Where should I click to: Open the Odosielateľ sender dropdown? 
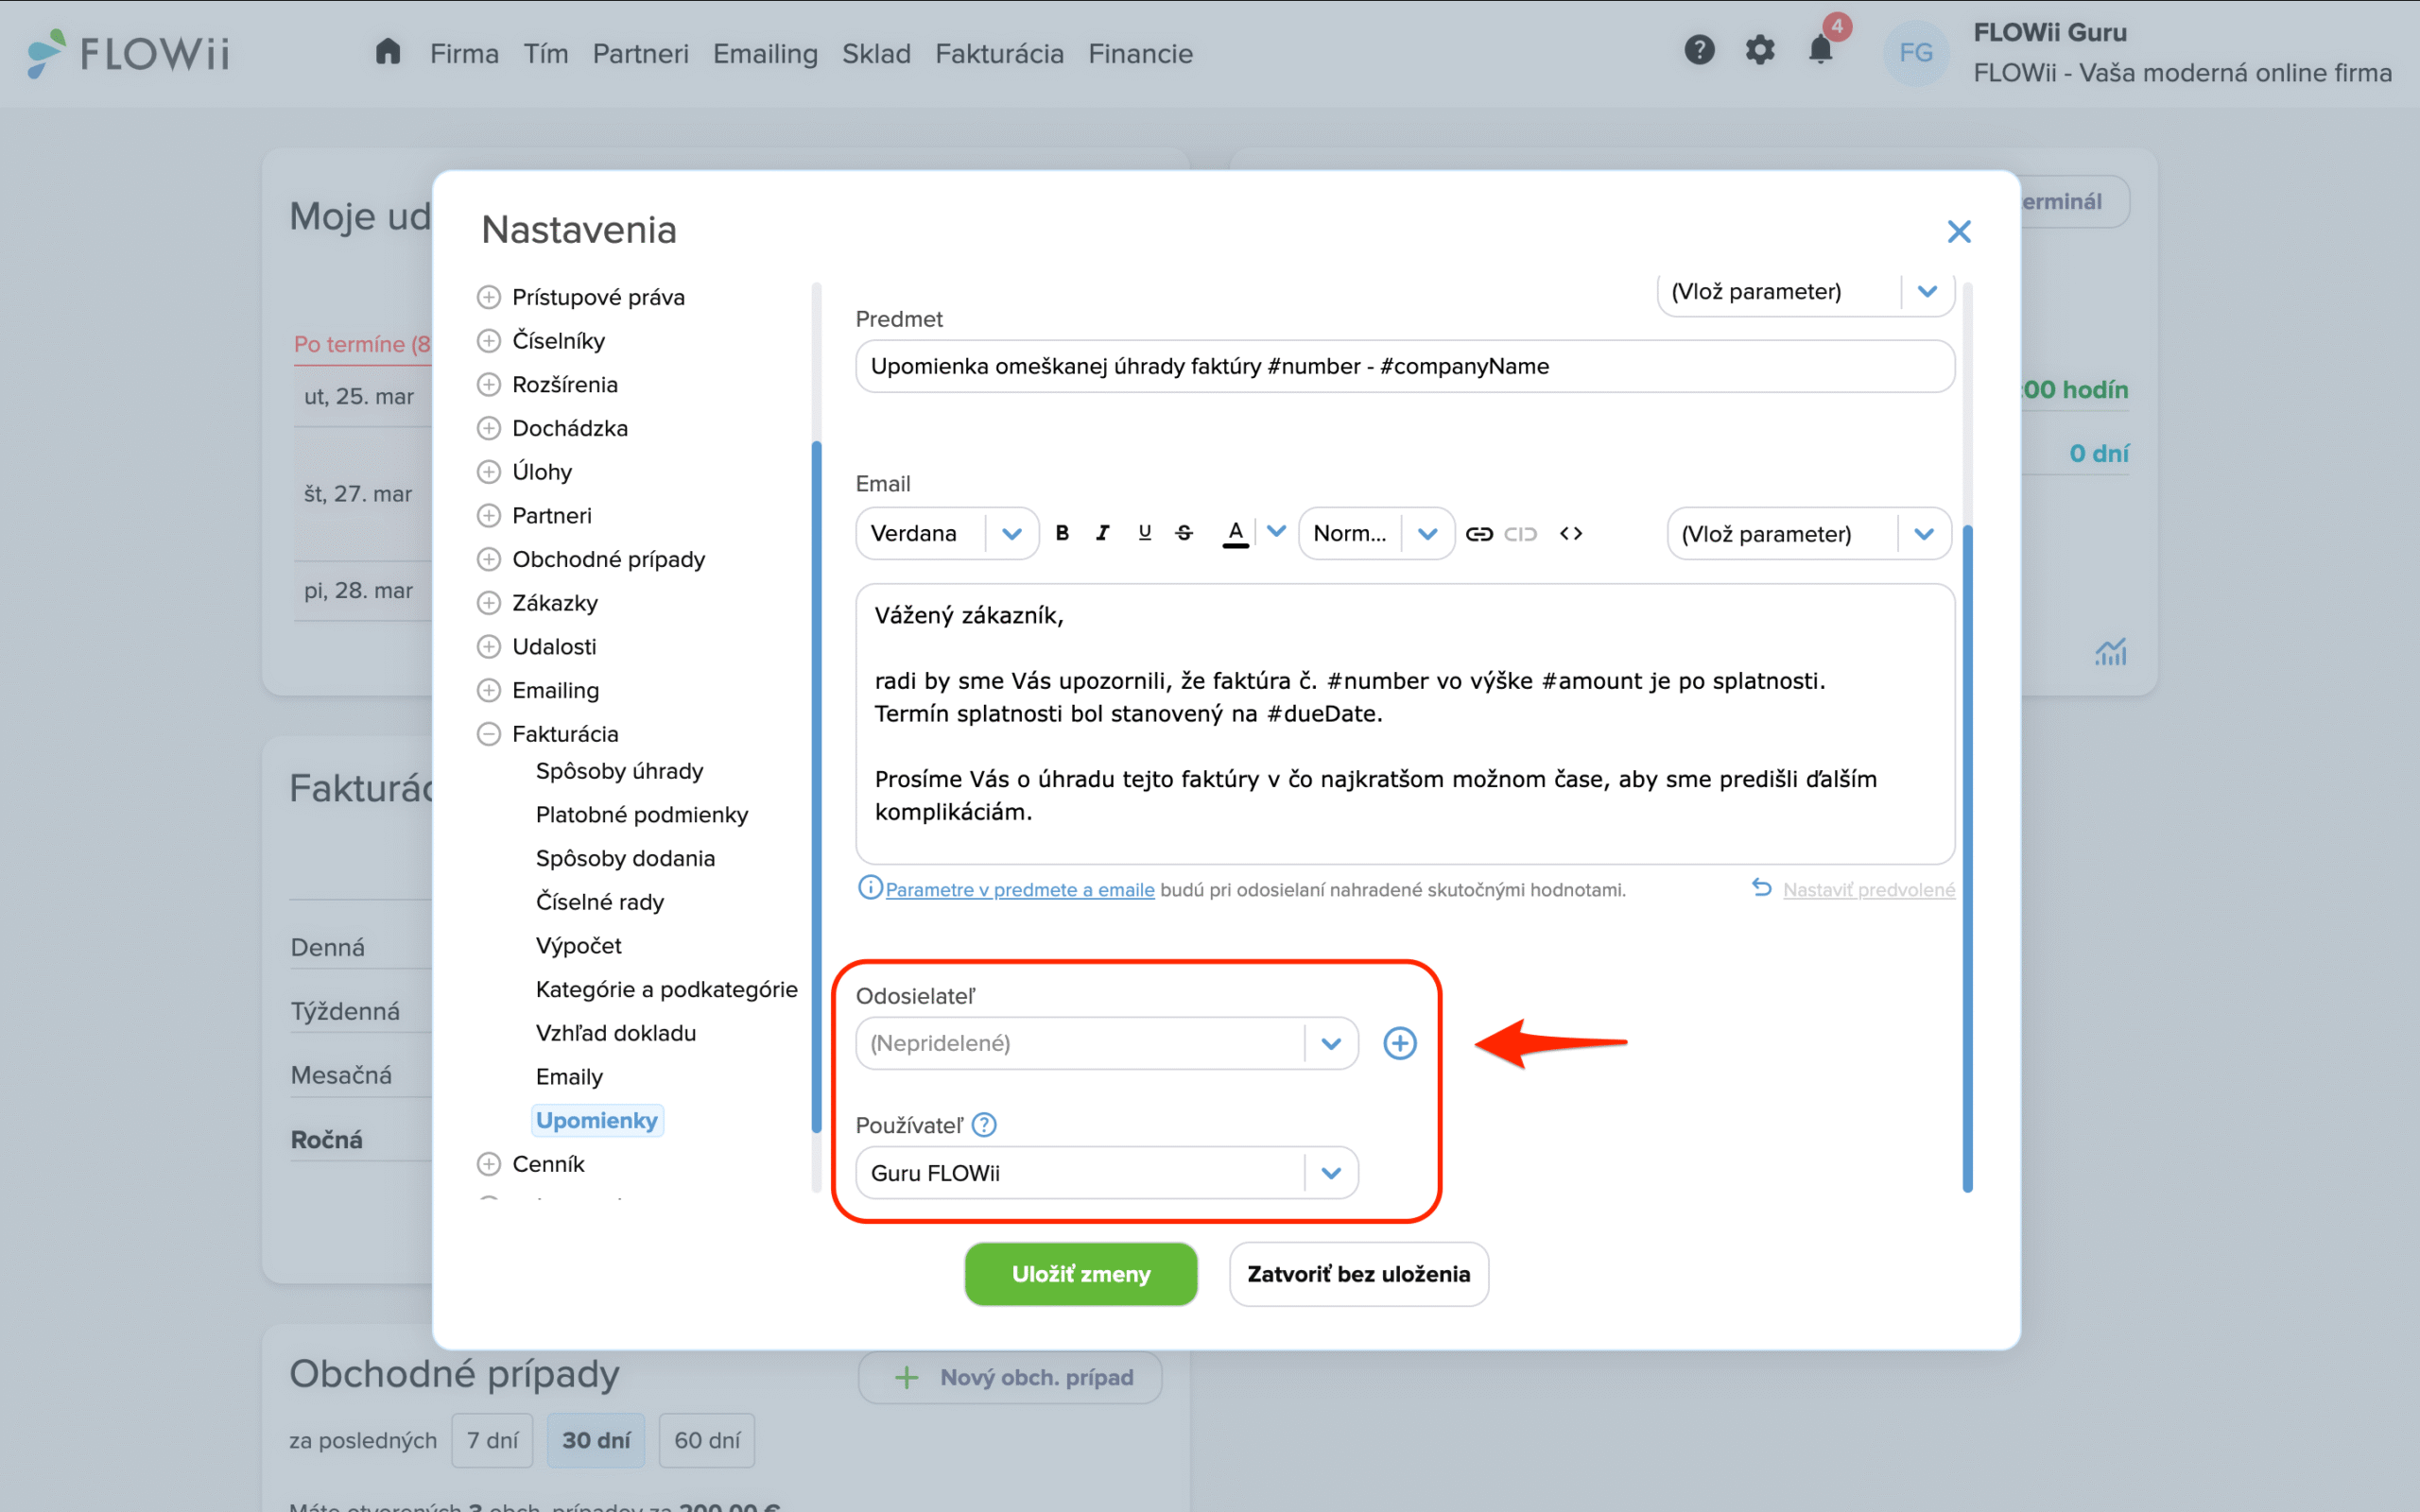1330,1043
